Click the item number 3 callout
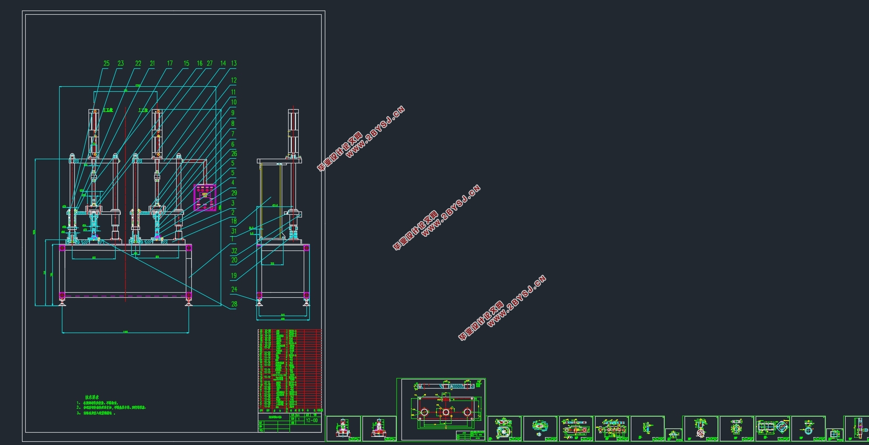Viewport: 869px width, 445px height. coord(233,203)
